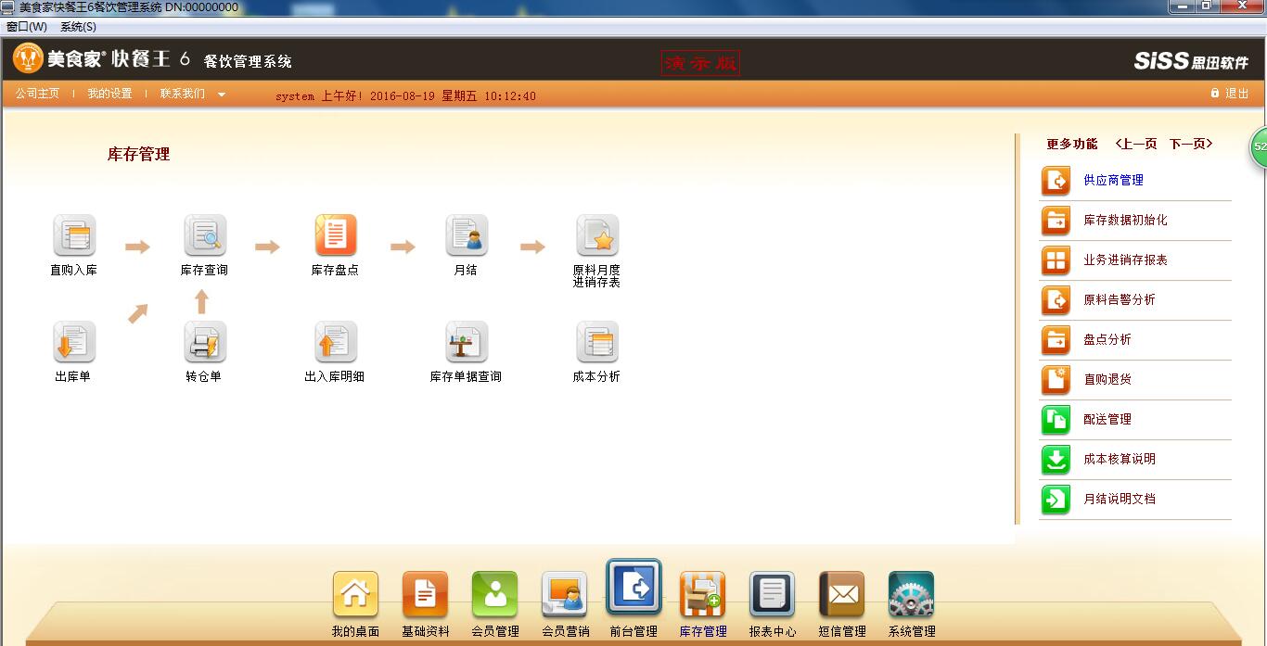Expand the arrow beside 联系我们

click(222, 95)
